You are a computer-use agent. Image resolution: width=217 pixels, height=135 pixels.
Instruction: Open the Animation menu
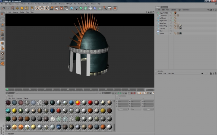[x=46, y=4]
